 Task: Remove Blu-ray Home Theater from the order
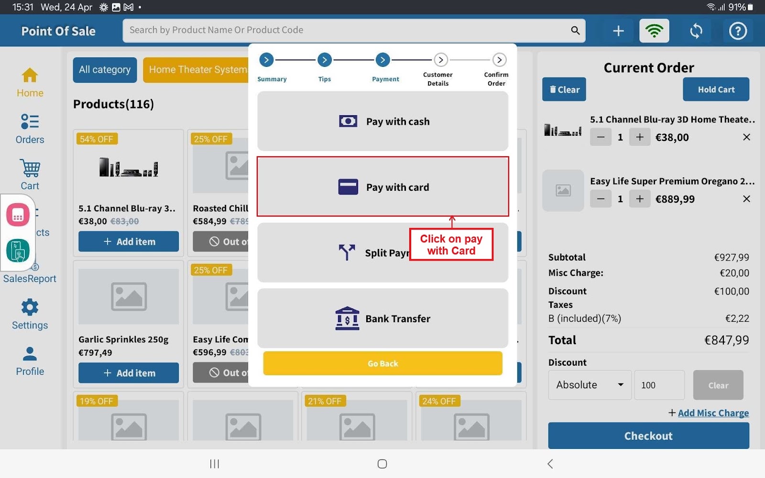746,137
